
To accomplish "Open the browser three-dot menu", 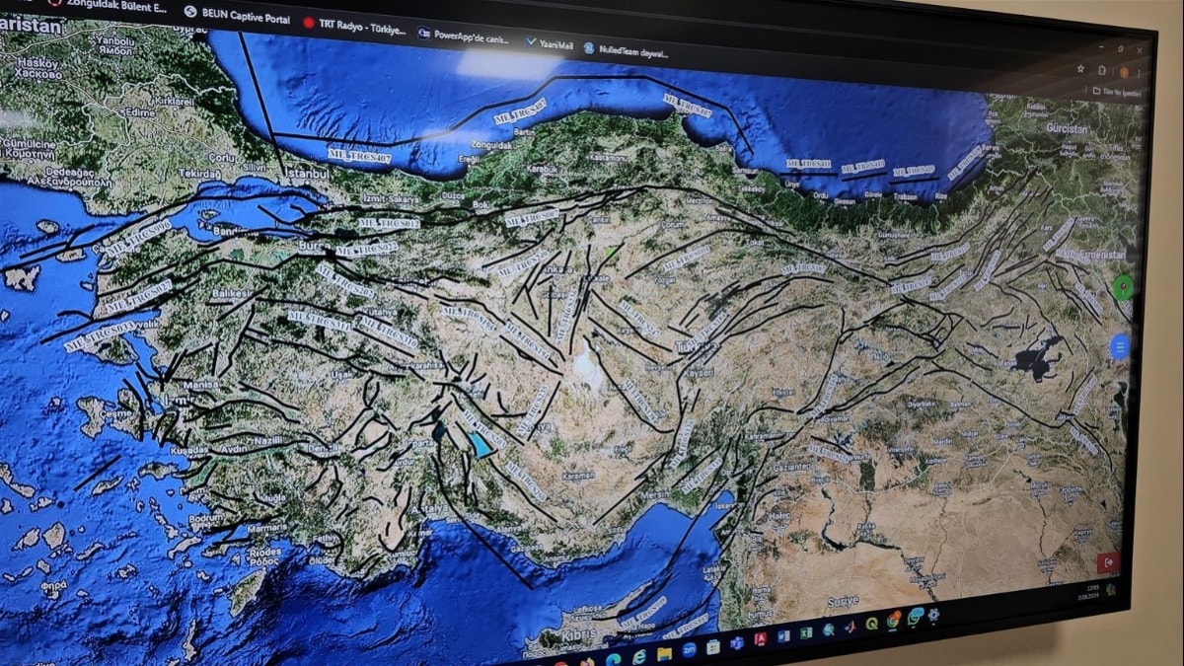I will click(x=1139, y=72).
